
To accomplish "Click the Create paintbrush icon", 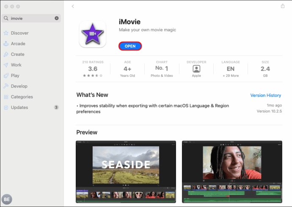I will (6, 54).
